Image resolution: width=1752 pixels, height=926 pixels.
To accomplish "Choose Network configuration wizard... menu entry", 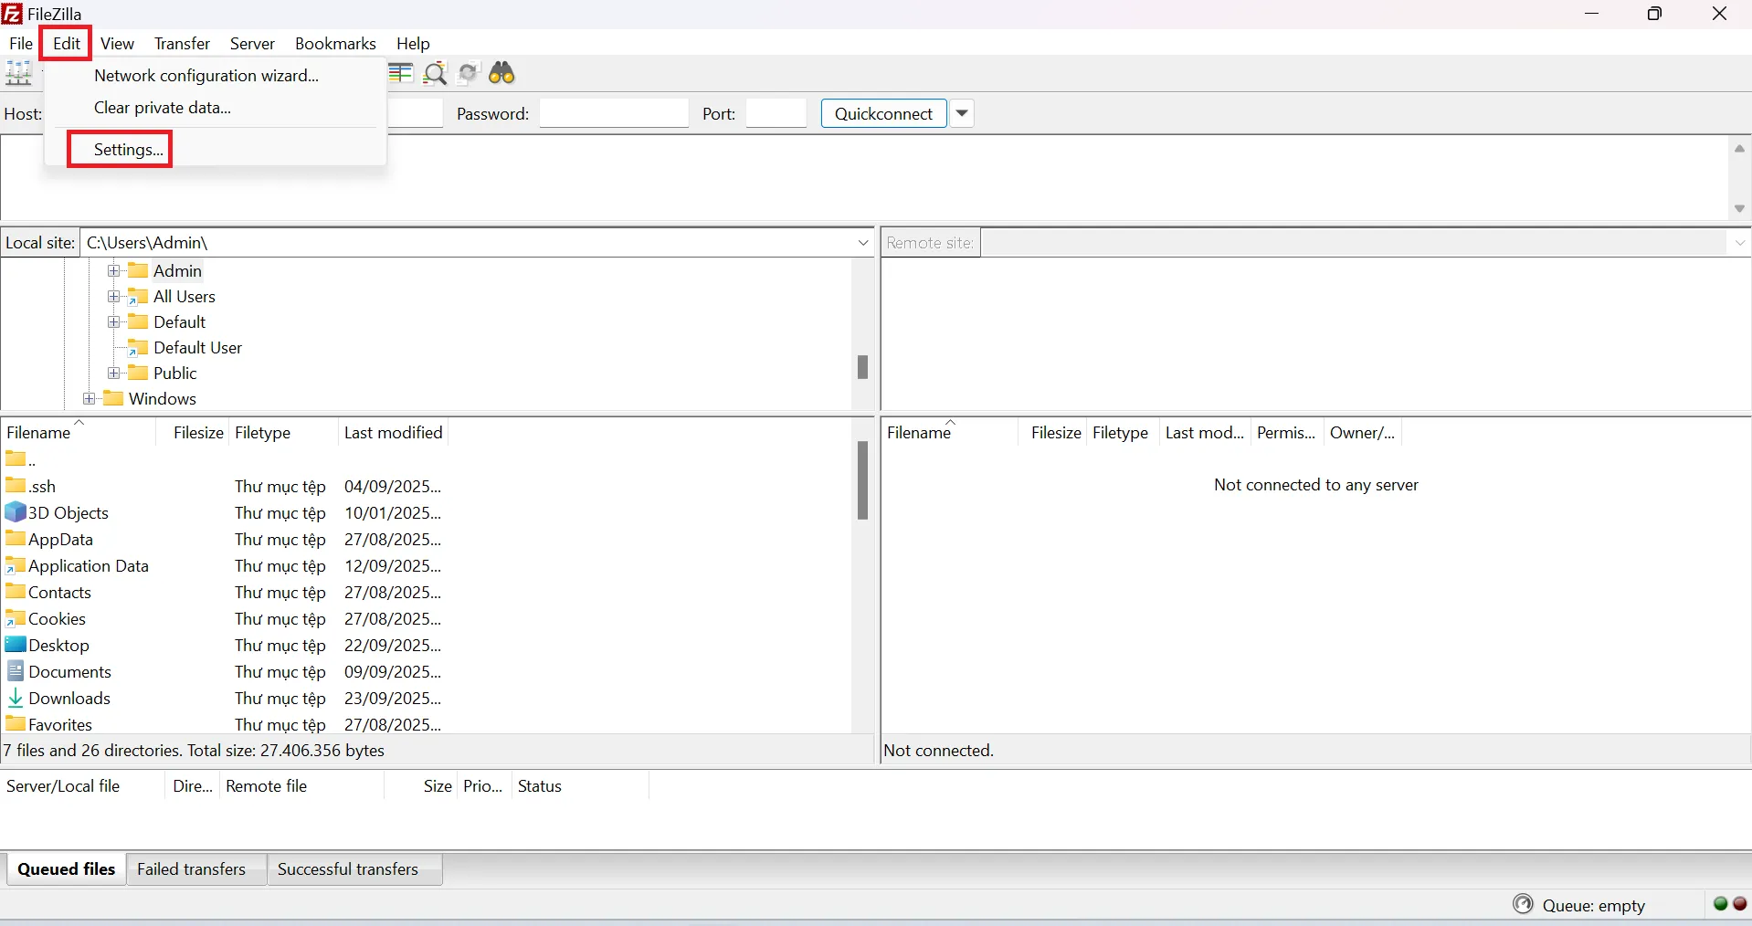I will click(206, 76).
